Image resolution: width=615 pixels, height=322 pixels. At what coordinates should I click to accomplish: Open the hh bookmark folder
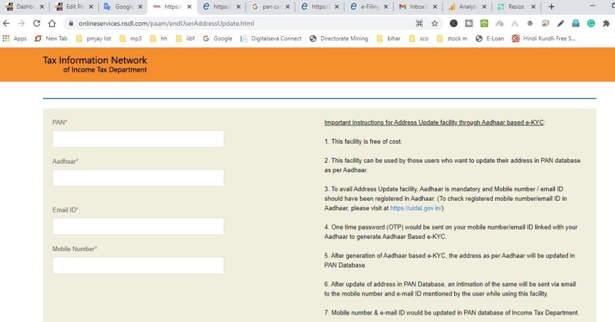pos(158,38)
